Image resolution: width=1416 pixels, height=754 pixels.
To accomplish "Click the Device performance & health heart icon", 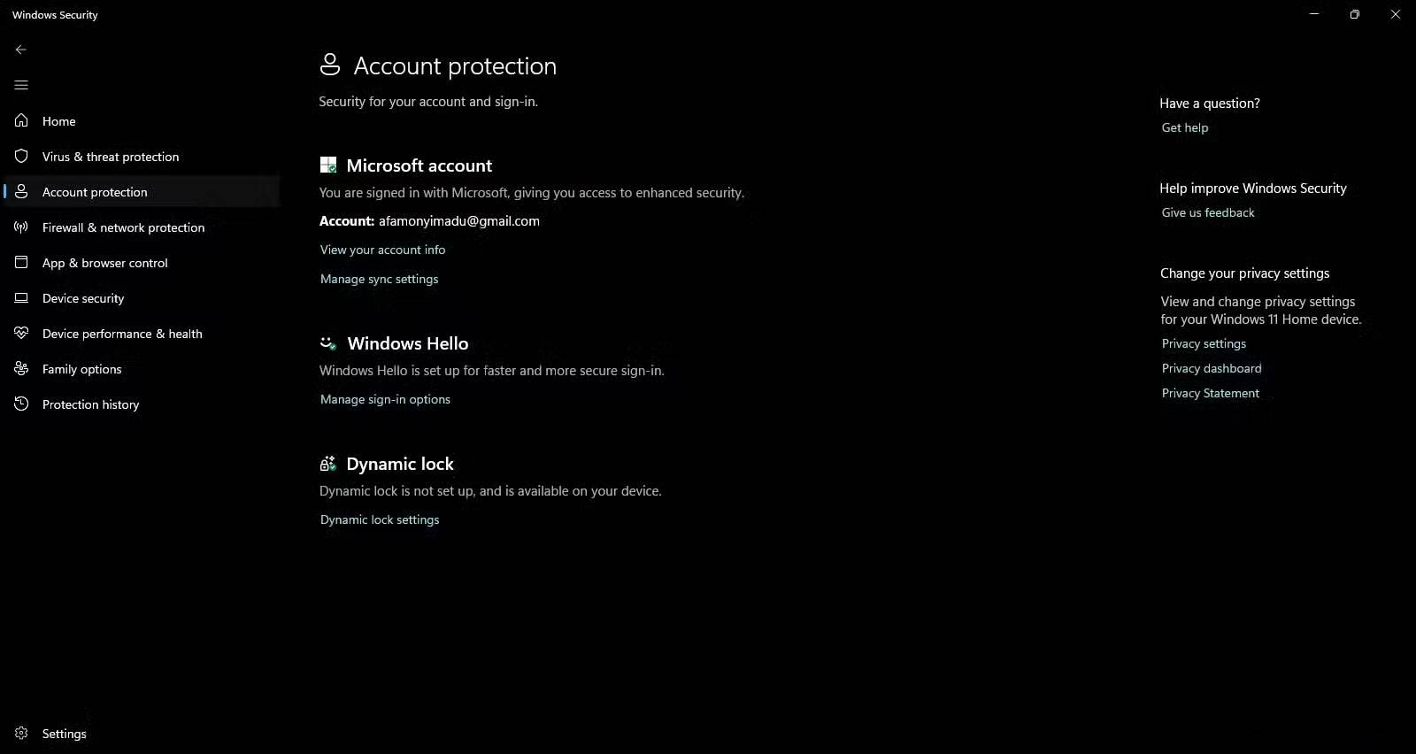I will [x=21, y=334].
